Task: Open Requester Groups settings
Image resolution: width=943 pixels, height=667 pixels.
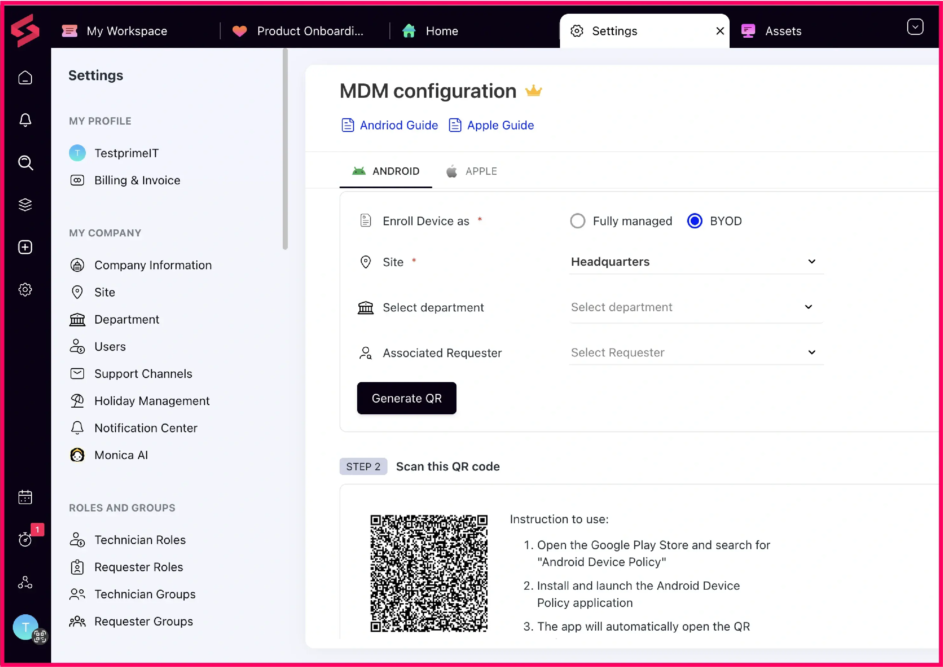Action: coord(131,621)
